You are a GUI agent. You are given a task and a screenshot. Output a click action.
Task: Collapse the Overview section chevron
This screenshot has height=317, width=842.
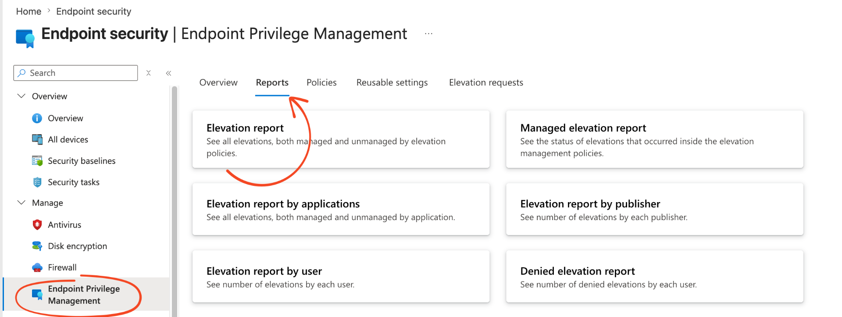pyautogui.click(x=21, y=96)
